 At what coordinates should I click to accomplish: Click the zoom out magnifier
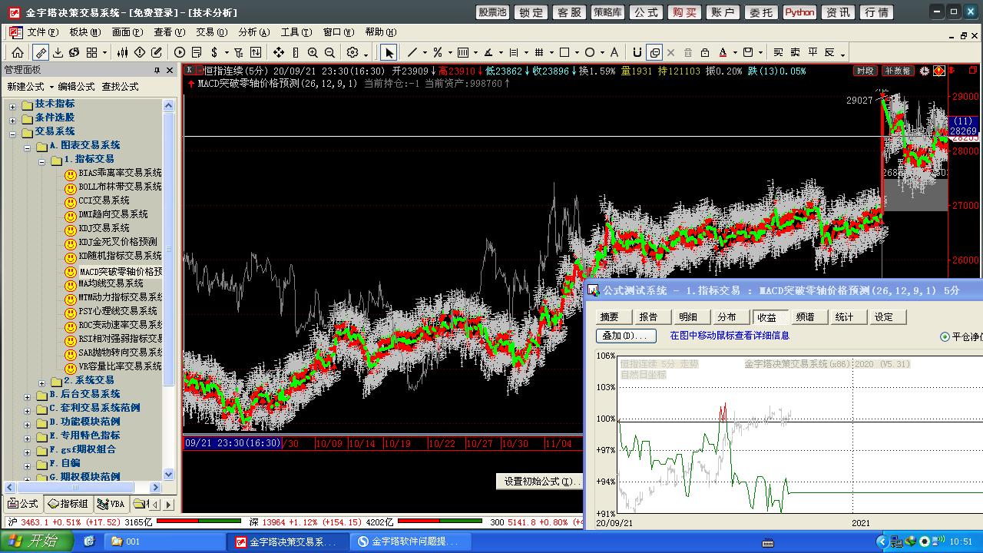click(x=329, y=52)
